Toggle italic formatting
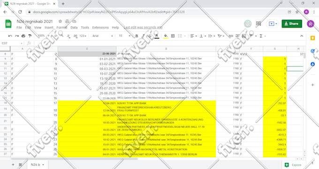319x169 pixels. point(143,36)
